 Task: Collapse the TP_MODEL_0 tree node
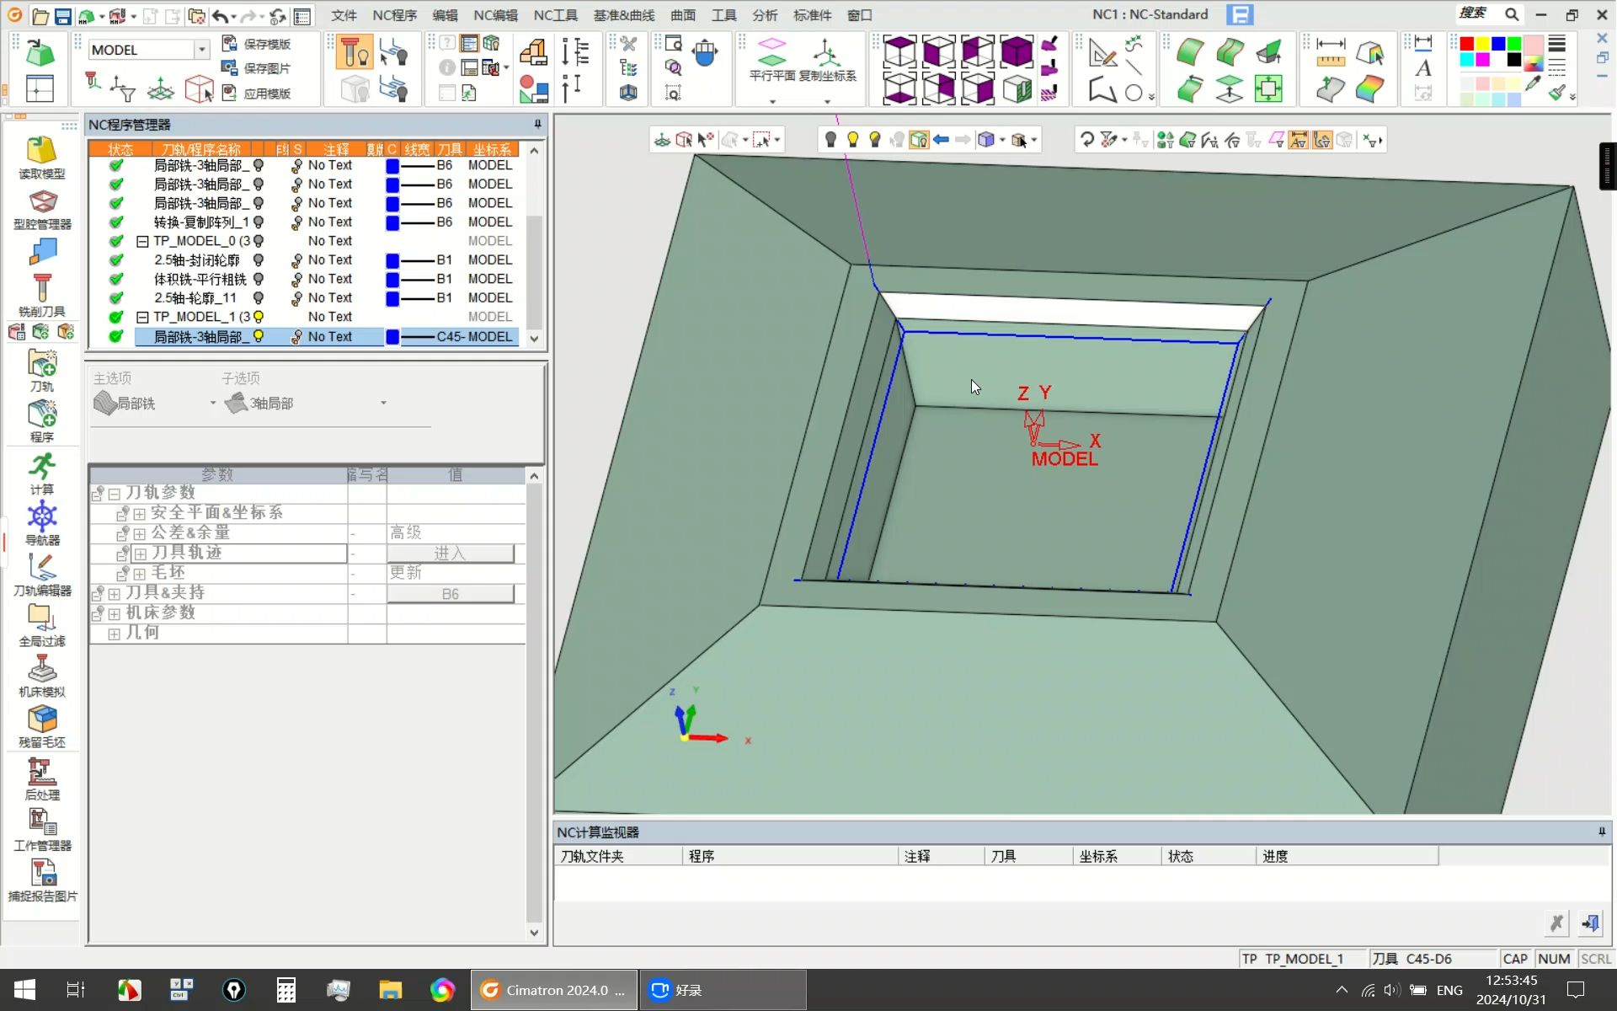142,241
